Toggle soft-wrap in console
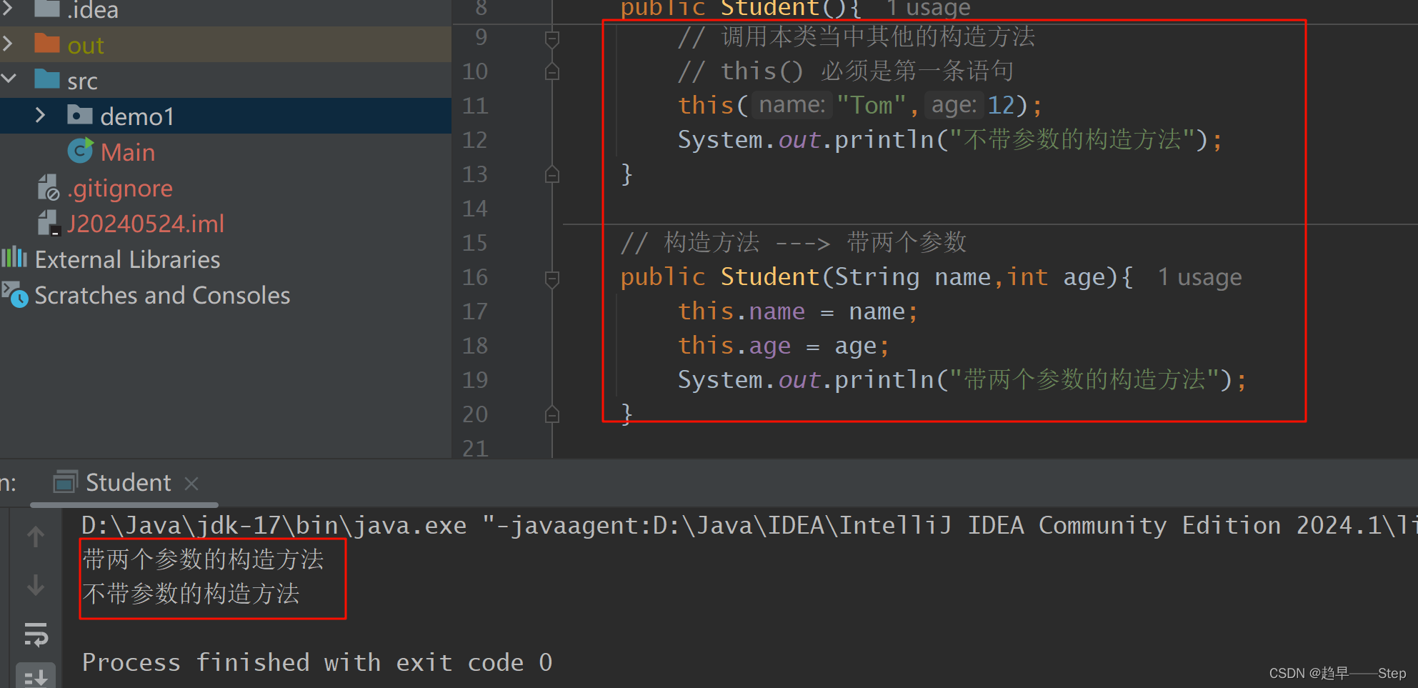The image size is (1418, 688). pos(36,634)
